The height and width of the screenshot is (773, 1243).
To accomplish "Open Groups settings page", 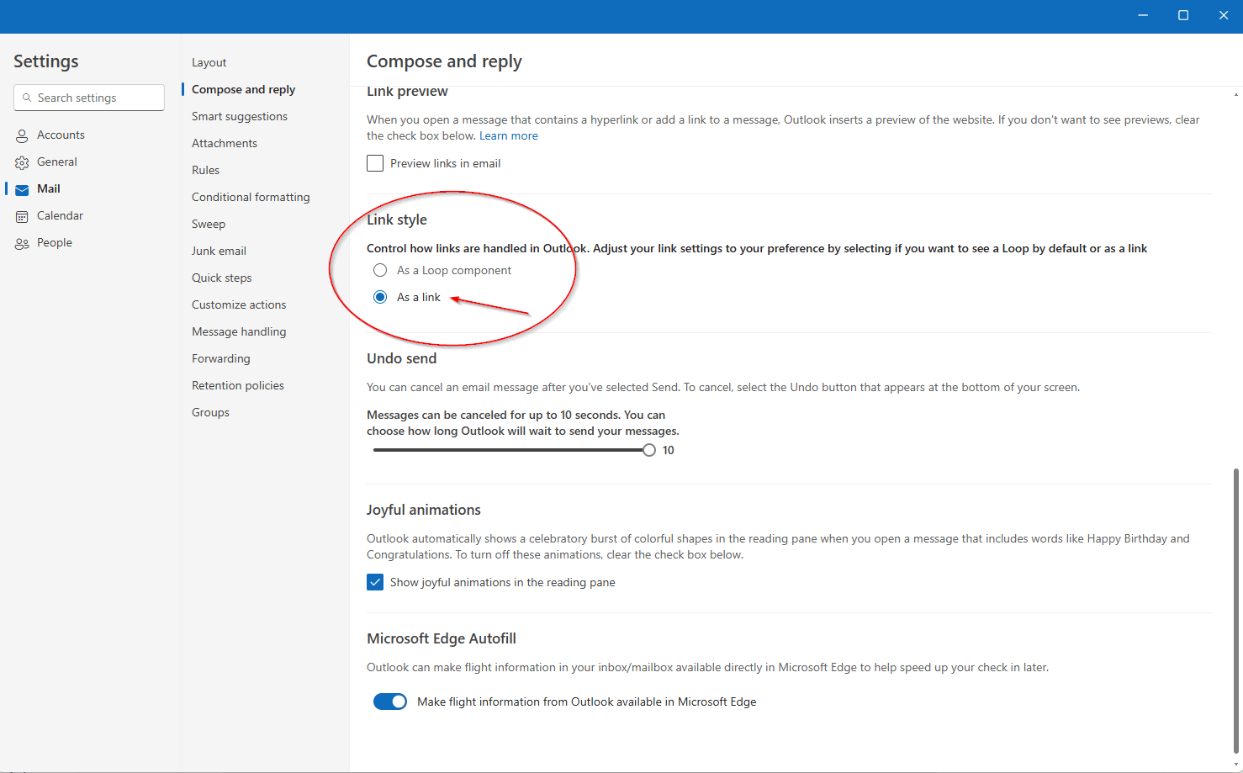I will [210, 412].
